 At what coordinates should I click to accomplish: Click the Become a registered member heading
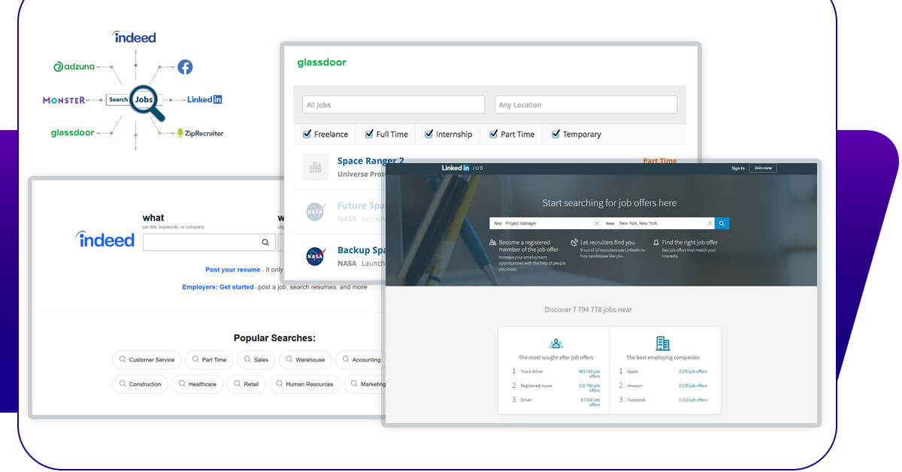coord(529,246)
